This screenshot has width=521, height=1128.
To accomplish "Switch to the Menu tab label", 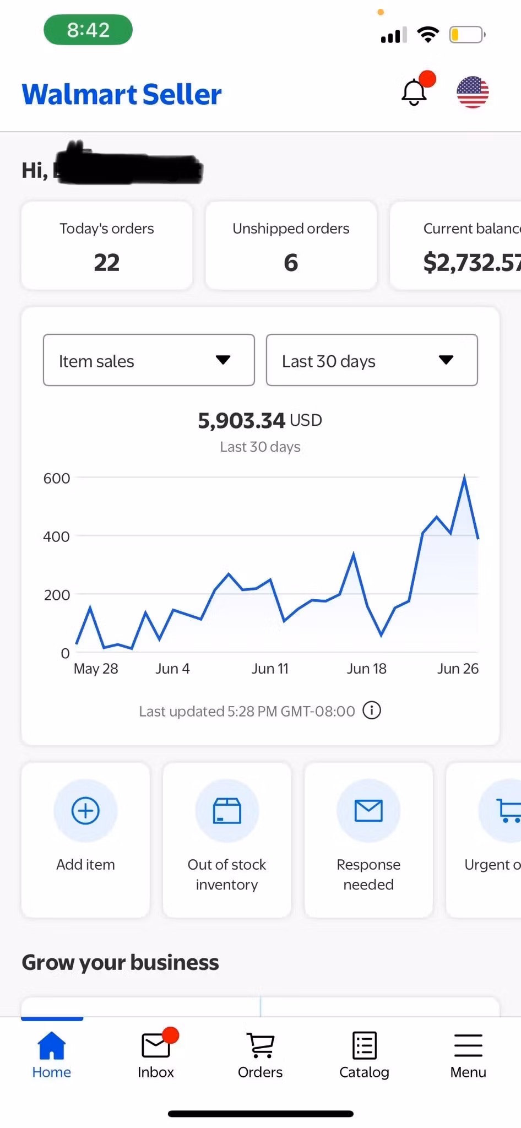I will (468, 1072).
